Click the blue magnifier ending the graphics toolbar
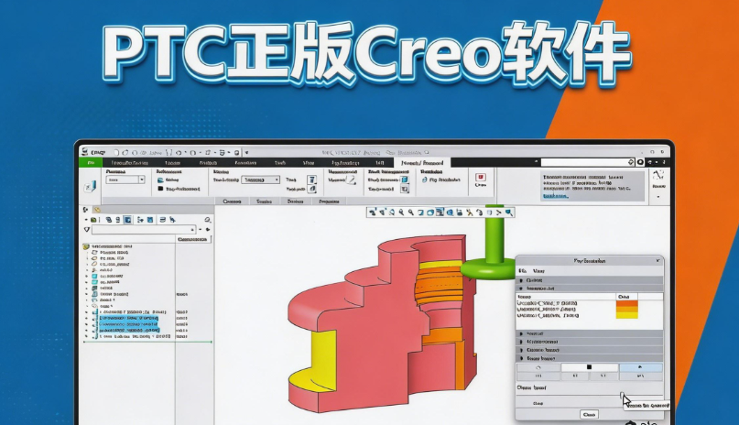Viewport: 739px width, 425px height. 508,212
